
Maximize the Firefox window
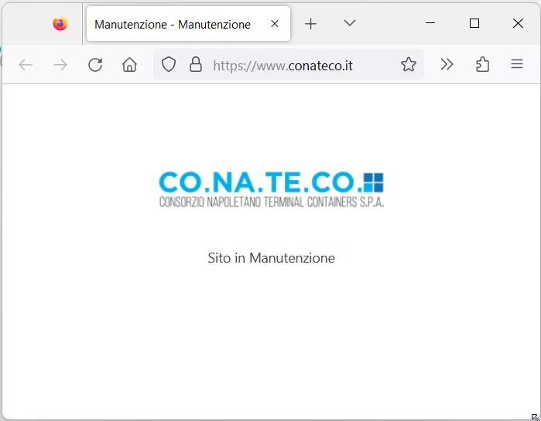point(474,24)
